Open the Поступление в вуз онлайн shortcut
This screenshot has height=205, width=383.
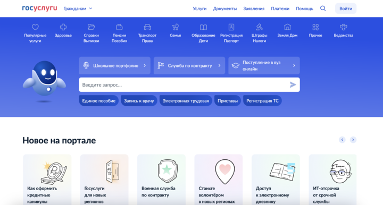pyautogui.click(x=264, y=65)
